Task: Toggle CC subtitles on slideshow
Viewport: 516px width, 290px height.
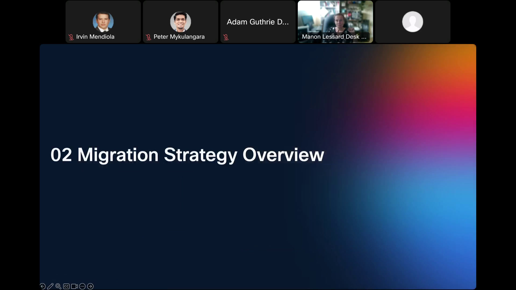Action: coord(66,286)
